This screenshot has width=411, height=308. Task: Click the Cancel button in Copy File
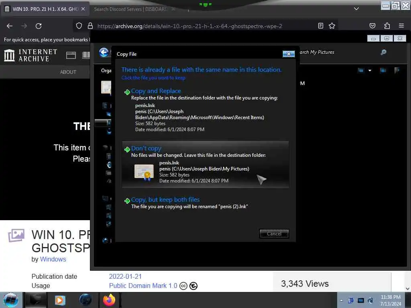coord(274,234)
